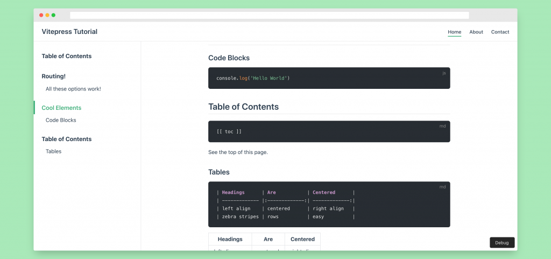Viewport: 551px width, 259px height.
Task: Open "All these options work!" sidebar link
Action: 73,89
